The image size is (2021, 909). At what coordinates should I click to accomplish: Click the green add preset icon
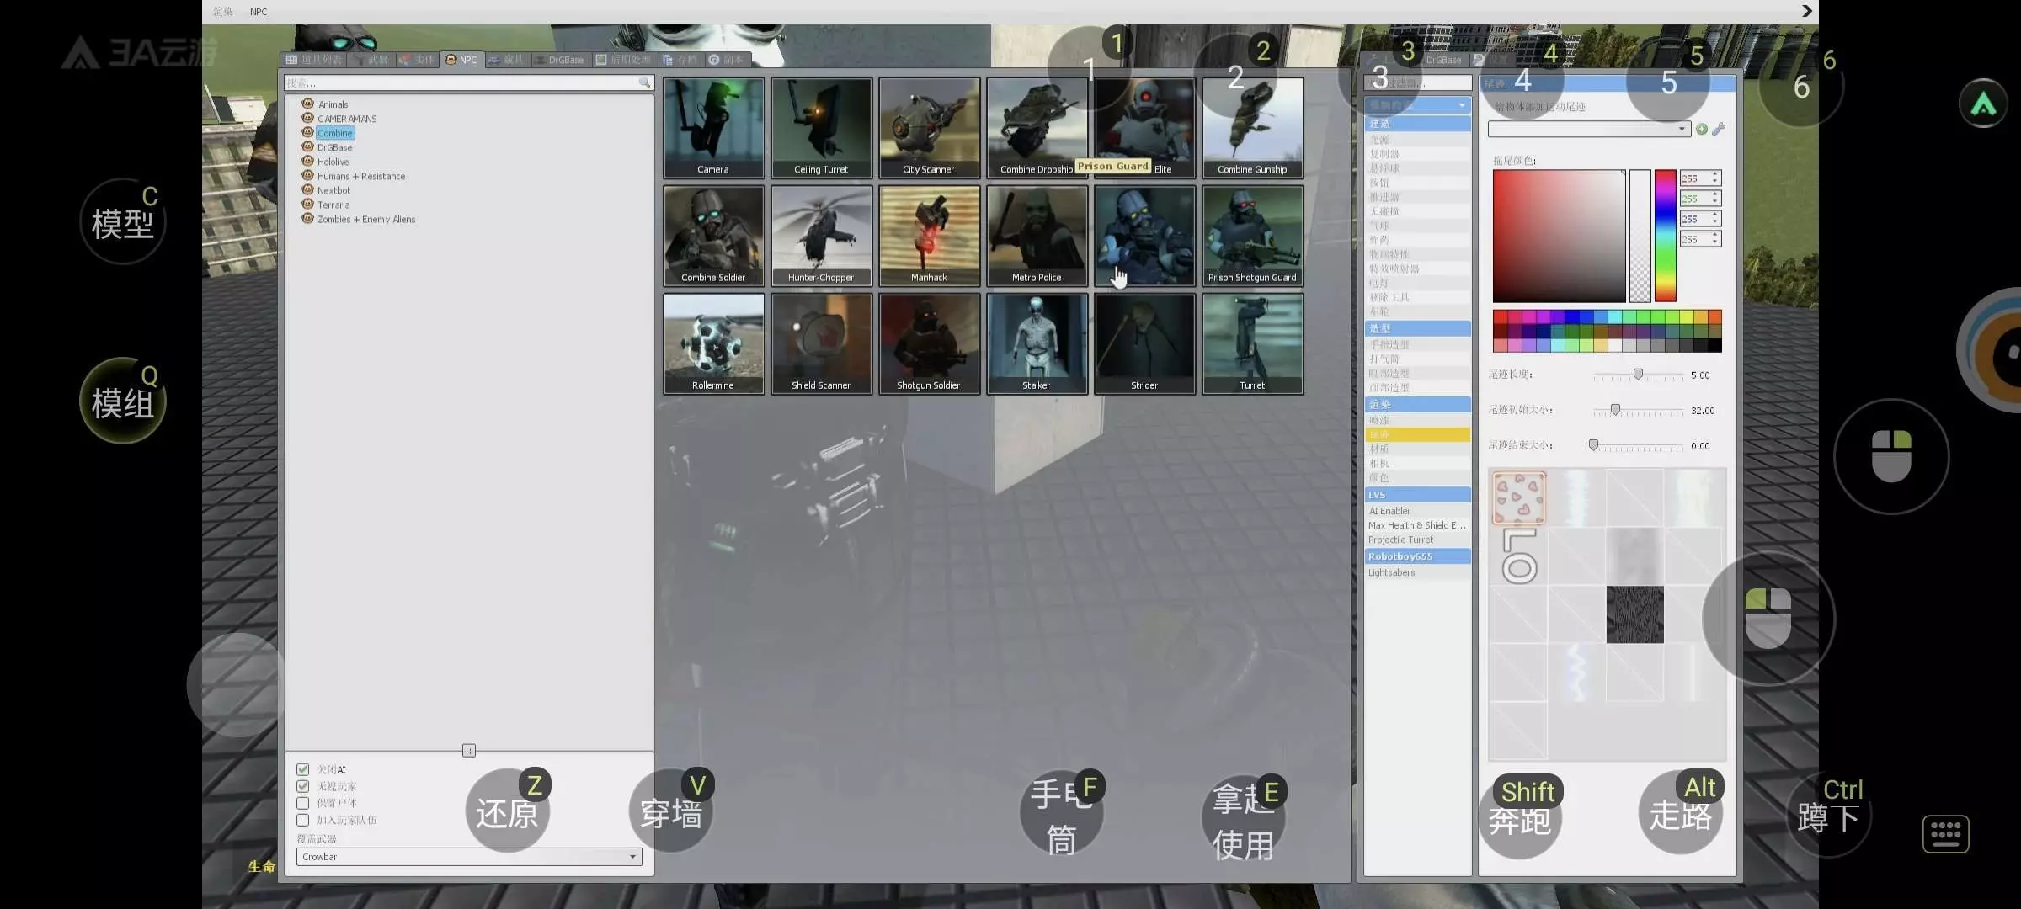1702,129
